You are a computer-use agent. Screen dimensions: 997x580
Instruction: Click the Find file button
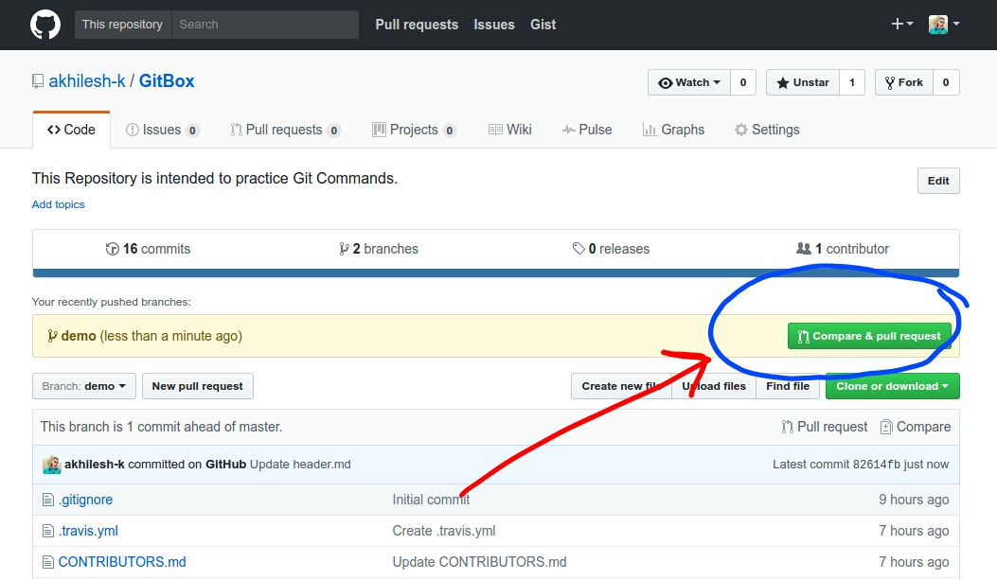pos(788,386)
